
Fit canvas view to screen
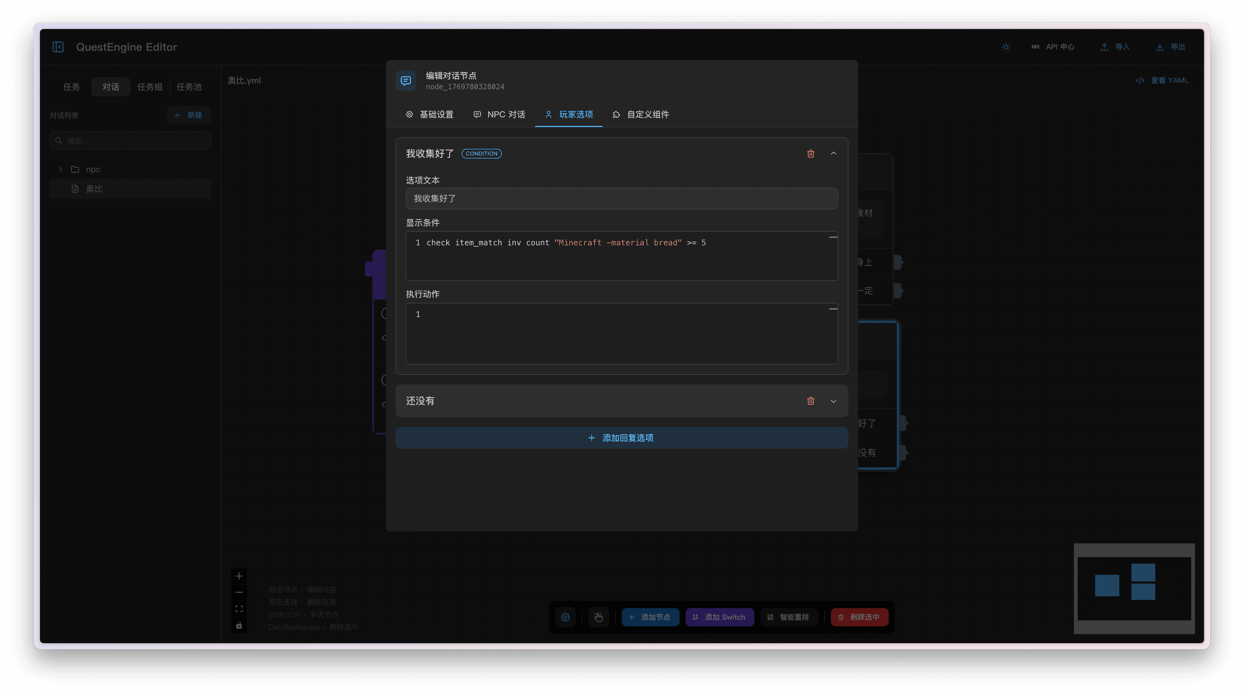pyautogui.click(x=239, y=609)
